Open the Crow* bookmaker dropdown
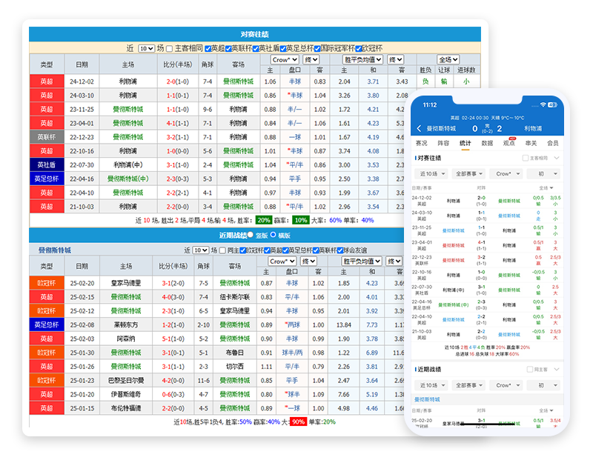The width and height of the screenshot is (593, 463). [283, 60]
